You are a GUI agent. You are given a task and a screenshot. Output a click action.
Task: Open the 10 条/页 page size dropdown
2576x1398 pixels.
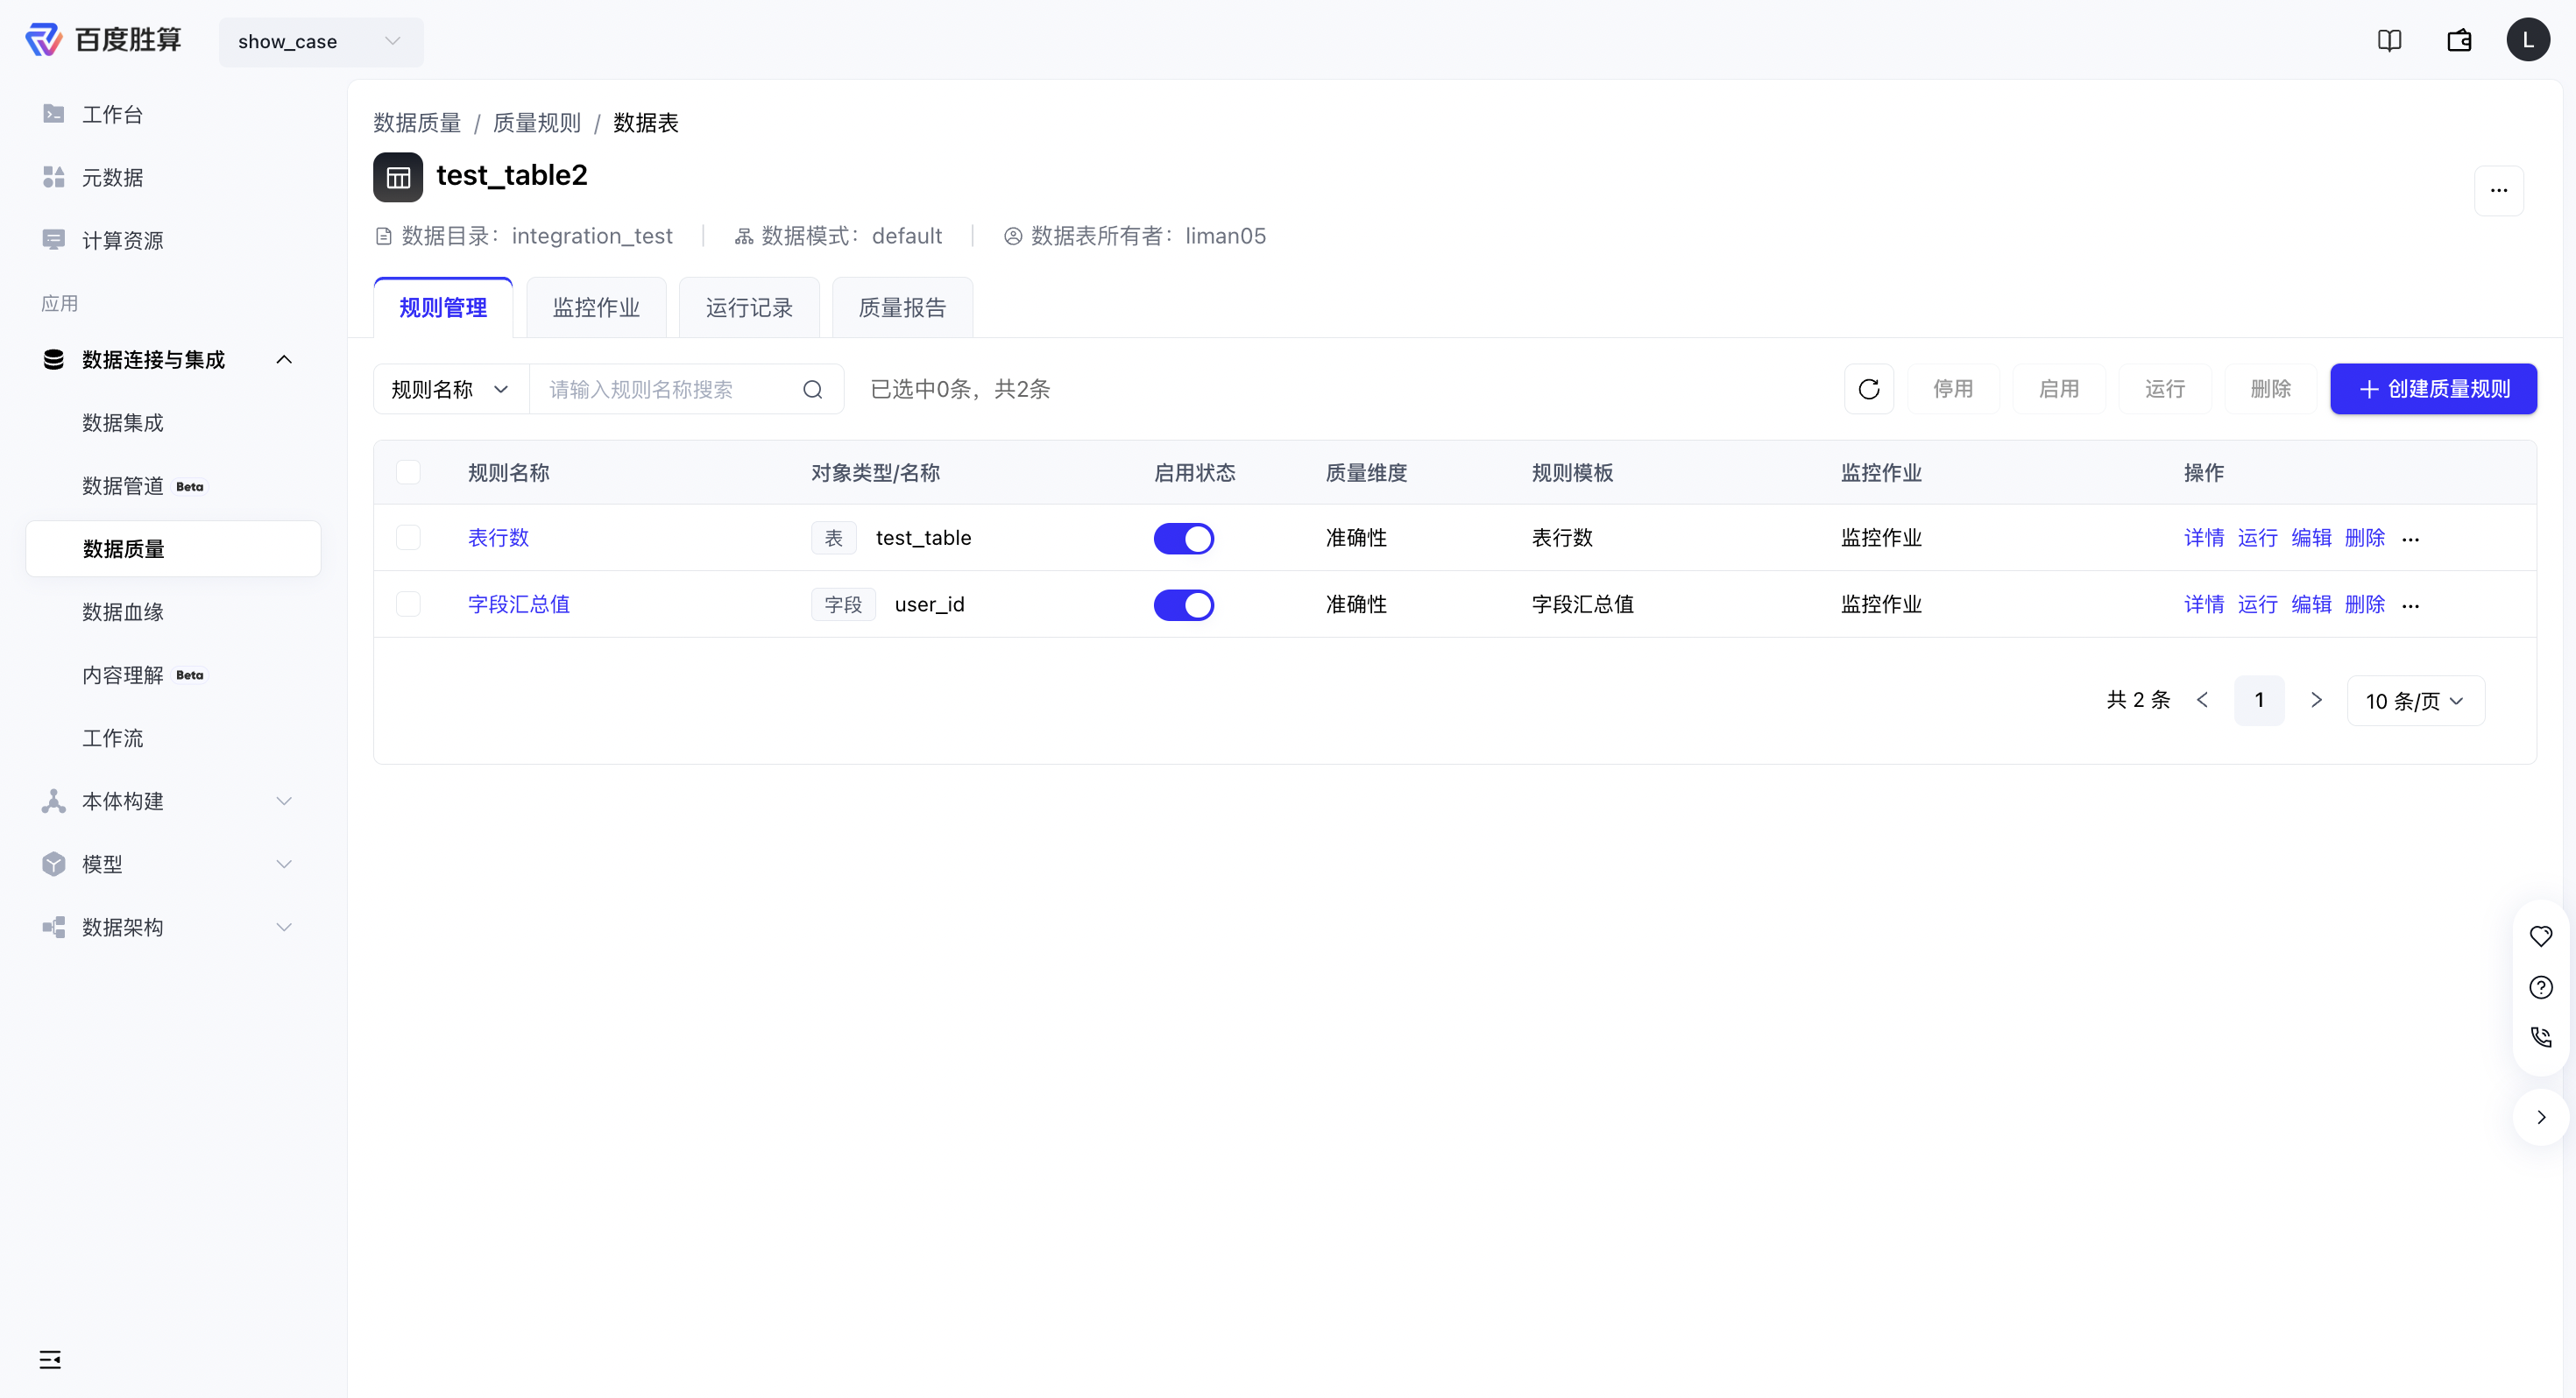click(x=2415, y=700)
